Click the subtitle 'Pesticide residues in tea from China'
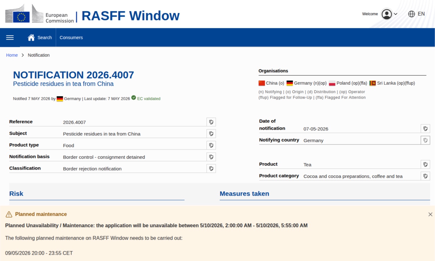The width and height of the screenshot is (435, 261). pyautogui.click(x=63, y=84)
